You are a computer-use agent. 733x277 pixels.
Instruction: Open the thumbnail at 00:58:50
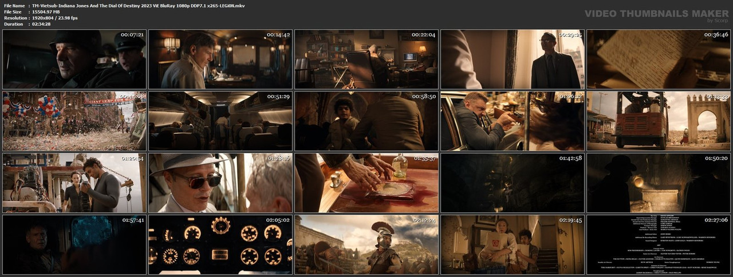click(x=366, y=121)
